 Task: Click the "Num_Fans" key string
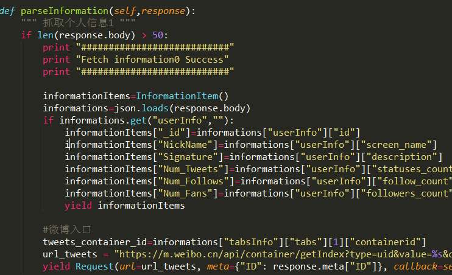185,193
